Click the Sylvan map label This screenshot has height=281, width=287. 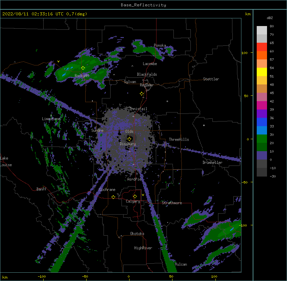click(x=130, y=82)
